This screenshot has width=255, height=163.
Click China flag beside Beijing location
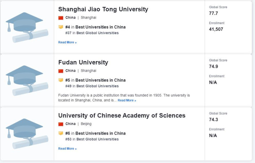[x=61, y=124]
